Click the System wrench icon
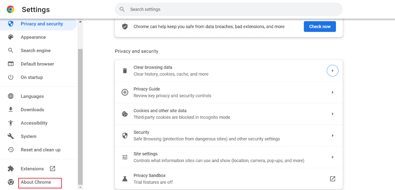Screen dimensions: 395x190 (x=11, y=136)
